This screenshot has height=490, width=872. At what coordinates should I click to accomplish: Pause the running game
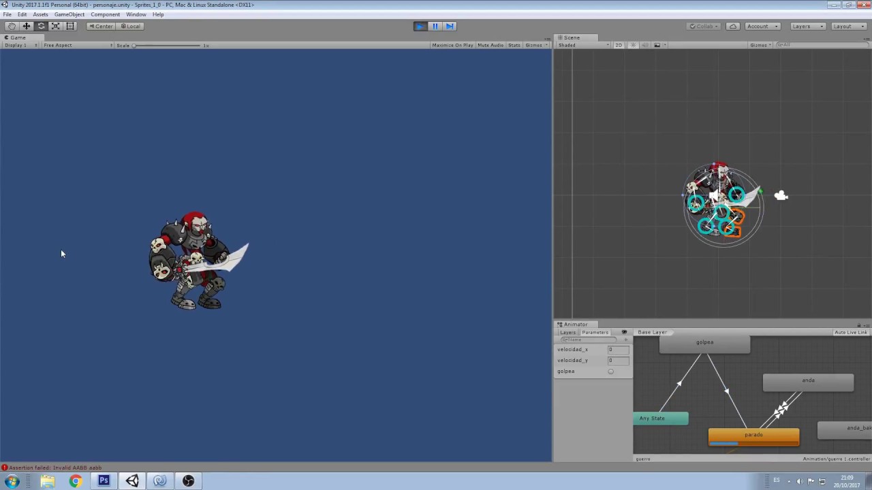435,26
